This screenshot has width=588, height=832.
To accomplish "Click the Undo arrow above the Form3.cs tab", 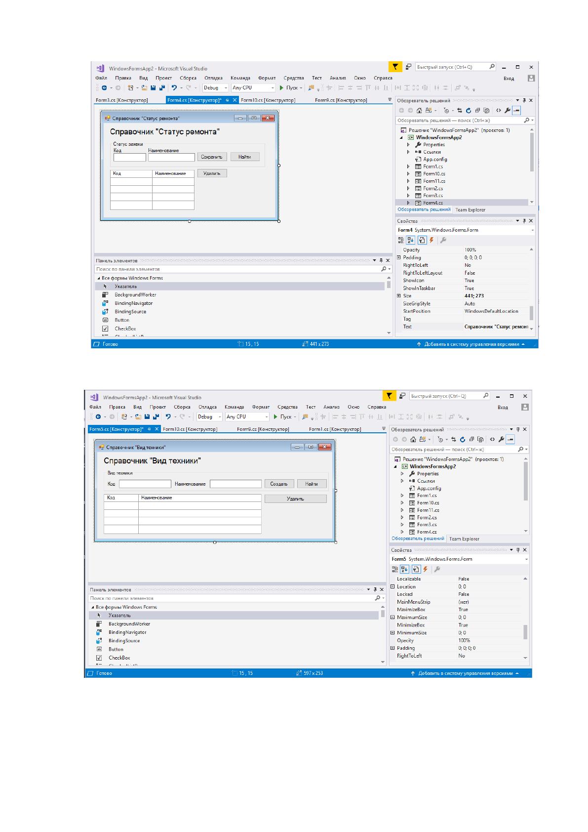I will (174, 87).
